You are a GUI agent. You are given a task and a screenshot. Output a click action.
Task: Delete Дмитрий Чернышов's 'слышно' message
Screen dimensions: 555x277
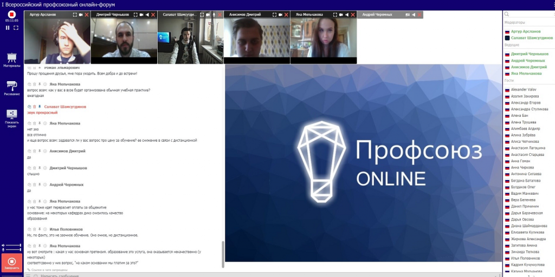click(x=34, y=168)
